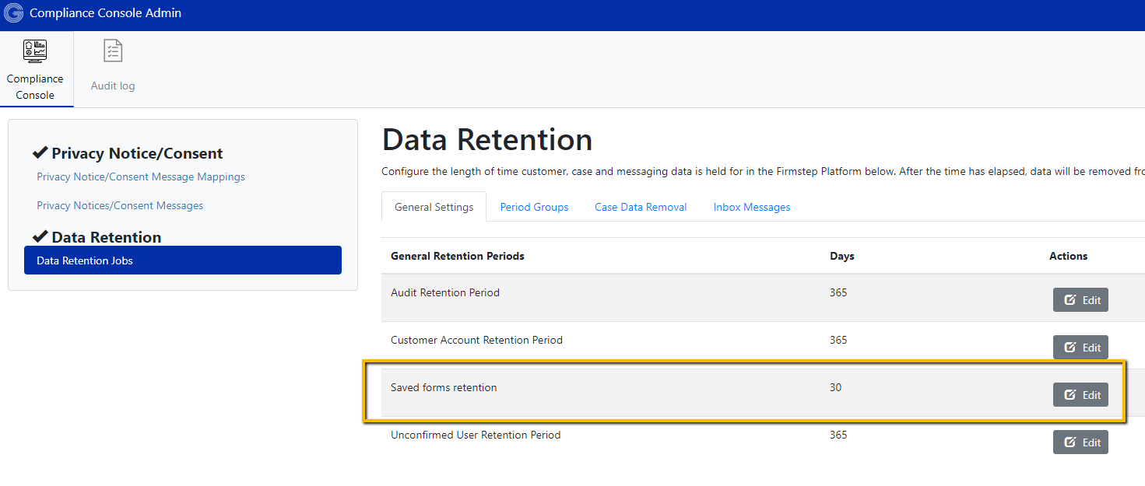This screenshot has height=486, width=1145.
Task: Edit the Customer Account Retention Period
Action: (1080, 347)
